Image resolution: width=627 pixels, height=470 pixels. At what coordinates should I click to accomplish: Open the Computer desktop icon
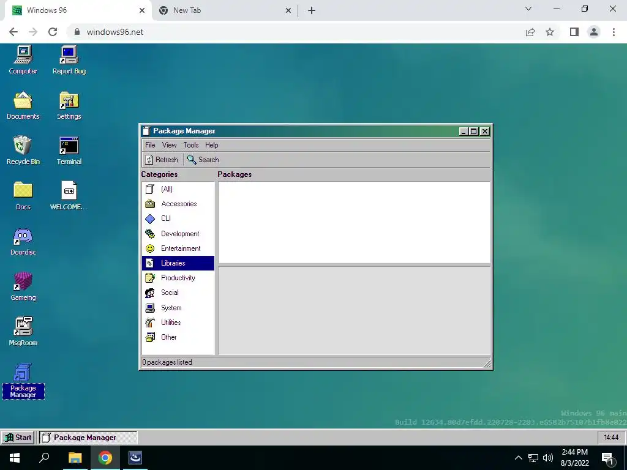tap(23, 60)
